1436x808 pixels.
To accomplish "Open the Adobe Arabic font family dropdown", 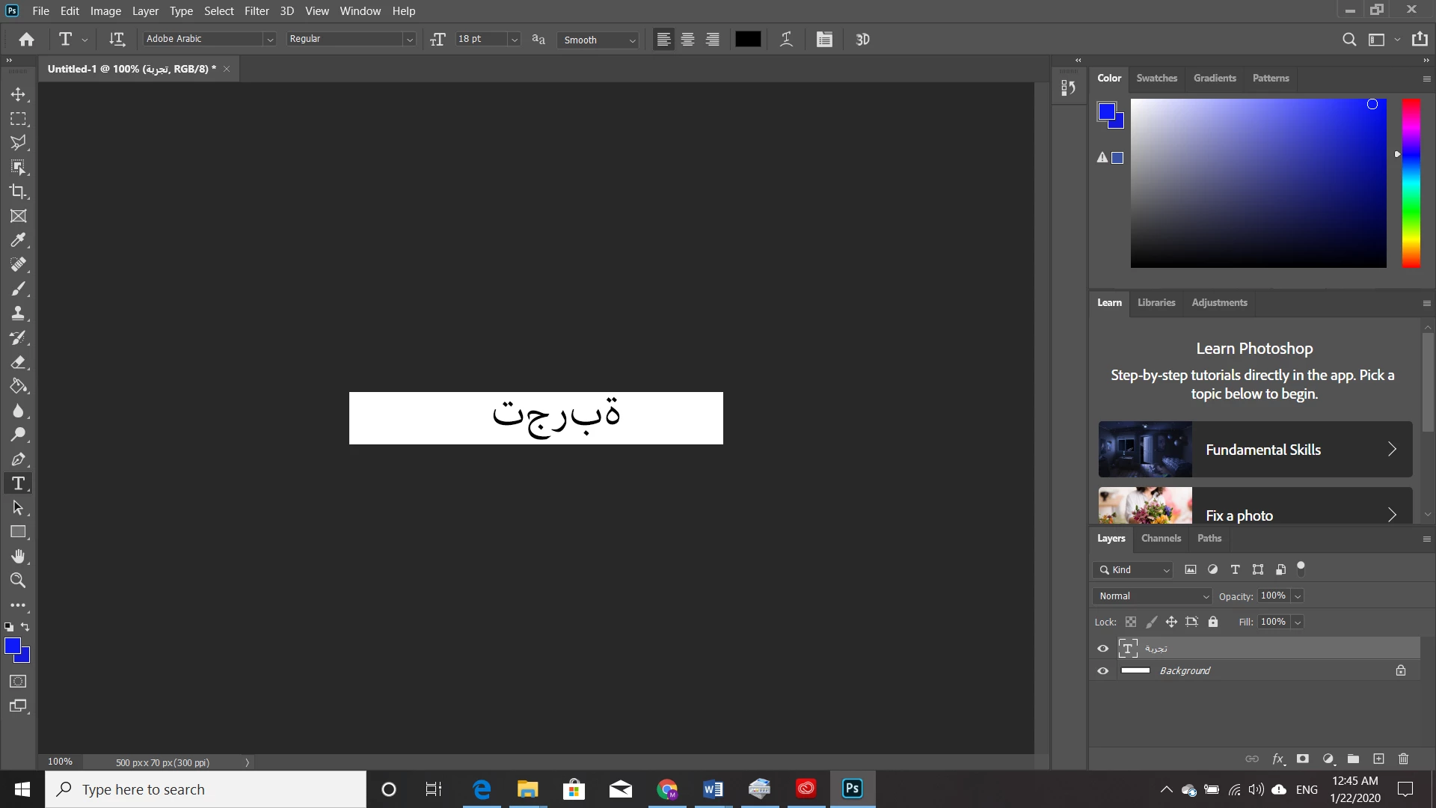I will coord(269,40).
